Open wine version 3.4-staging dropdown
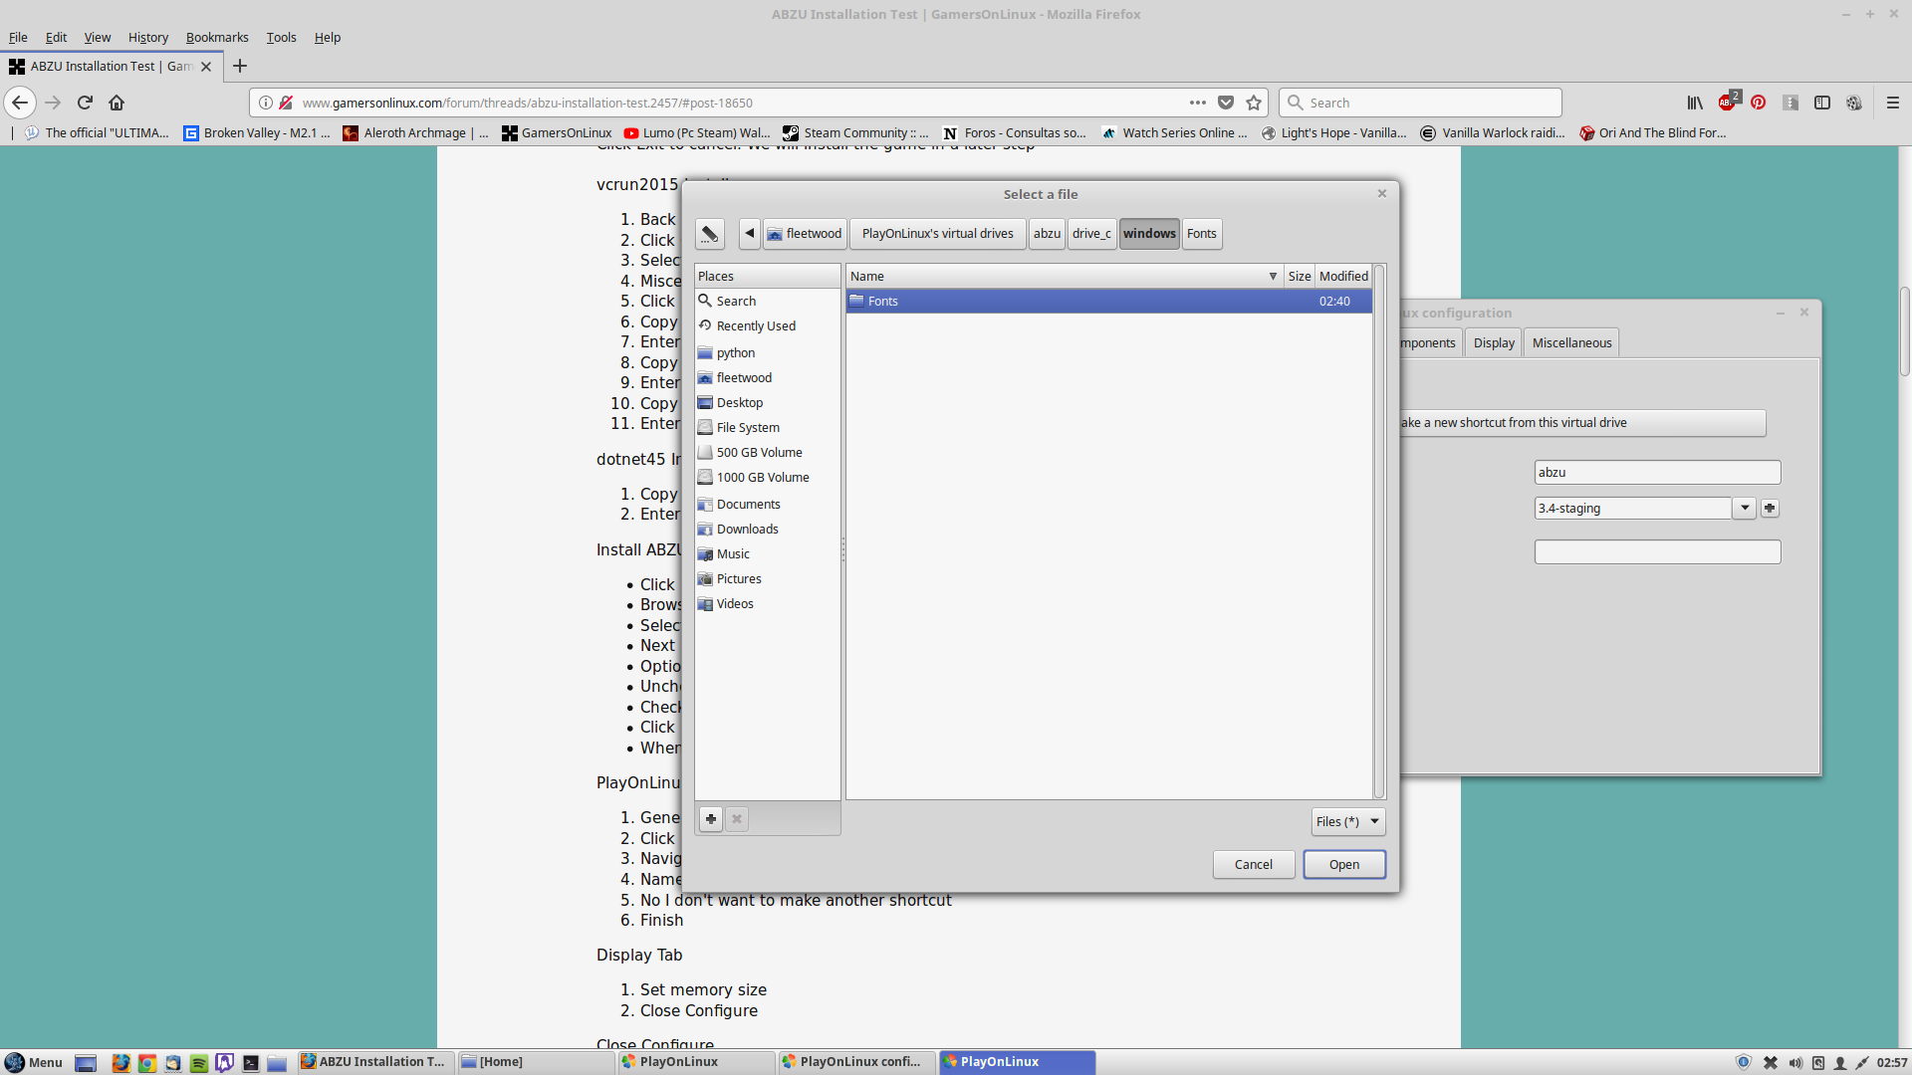 pyautogui.click(x=1745, y=508)
